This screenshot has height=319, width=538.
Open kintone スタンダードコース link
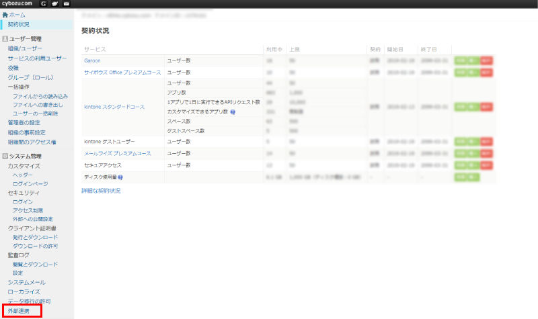coord(114,107)
